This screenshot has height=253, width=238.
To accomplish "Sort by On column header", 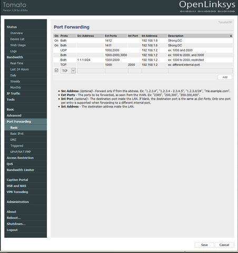I will [56, 36].
